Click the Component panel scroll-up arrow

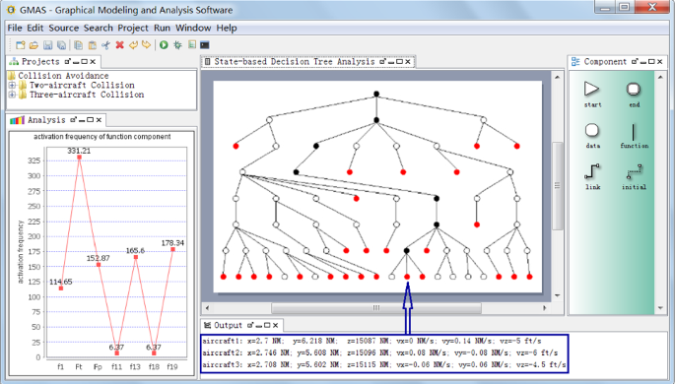click(660, 77)
